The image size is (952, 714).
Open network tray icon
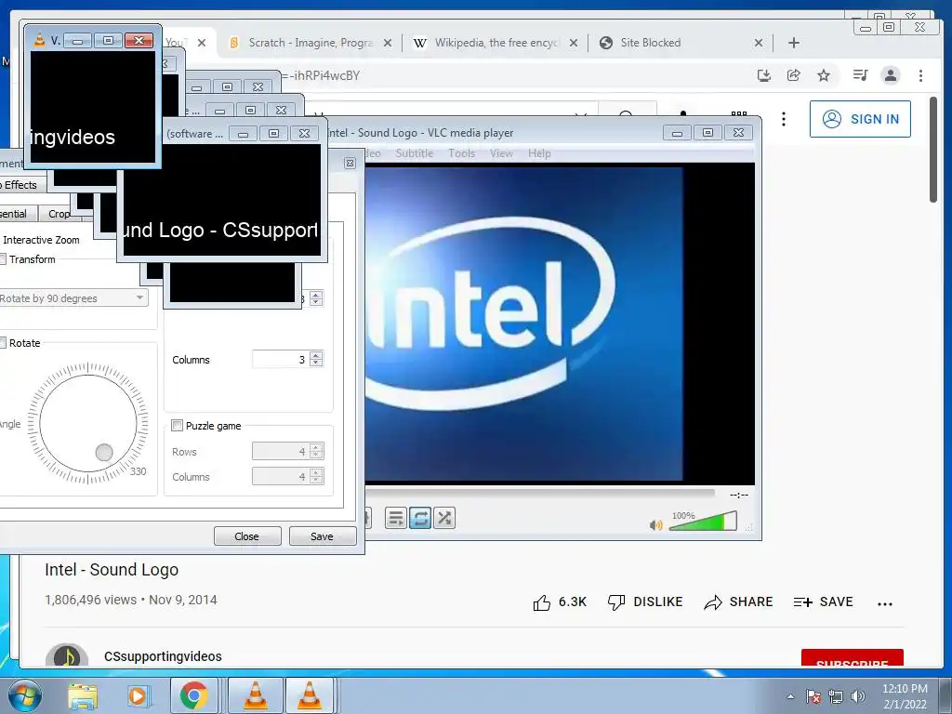[836, 696]
